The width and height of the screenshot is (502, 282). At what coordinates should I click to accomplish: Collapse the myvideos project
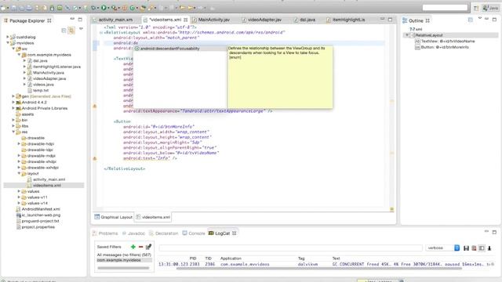8,43
